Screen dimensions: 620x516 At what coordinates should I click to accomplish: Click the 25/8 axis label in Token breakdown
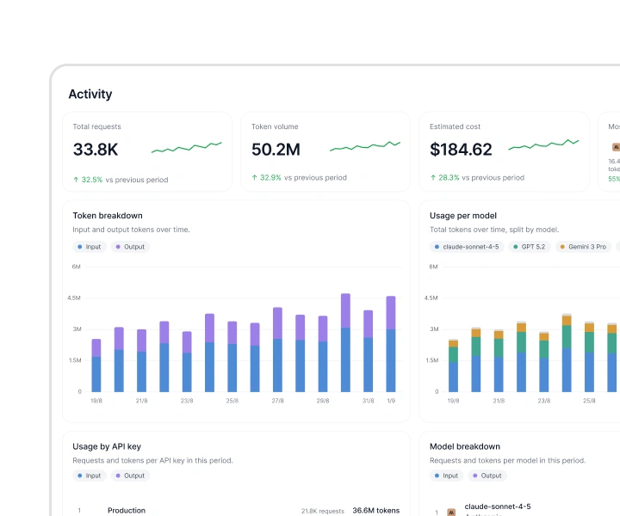coord(232,401)
